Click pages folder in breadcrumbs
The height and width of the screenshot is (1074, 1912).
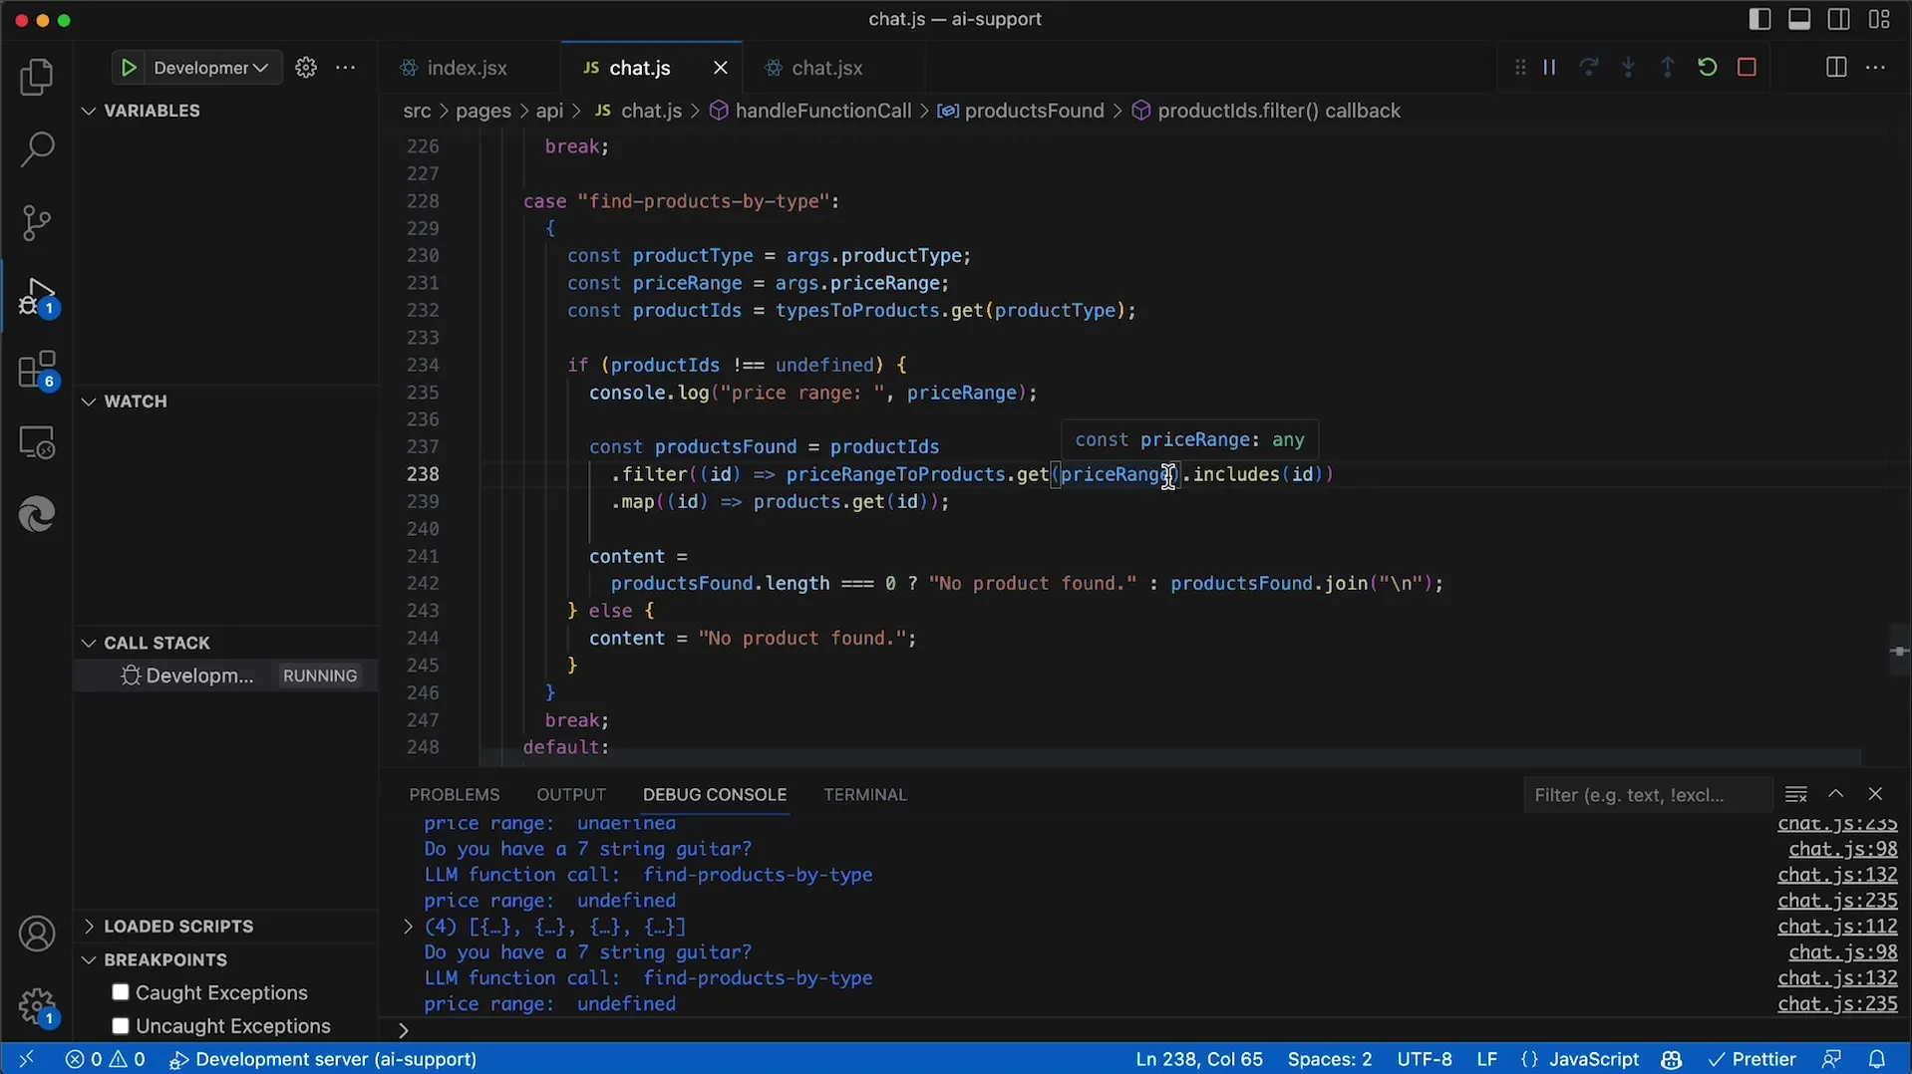[x=483, y=111]
